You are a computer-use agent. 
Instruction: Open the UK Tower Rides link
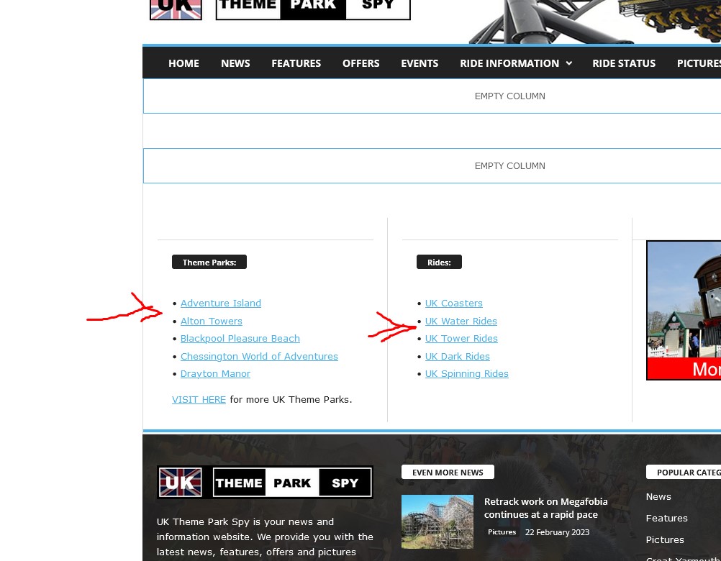tap(461, 339)
